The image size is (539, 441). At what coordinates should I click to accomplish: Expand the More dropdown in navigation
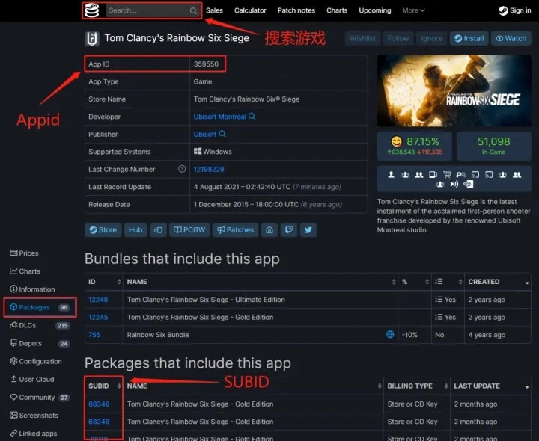pyautogui.click(x=413, y=10)
